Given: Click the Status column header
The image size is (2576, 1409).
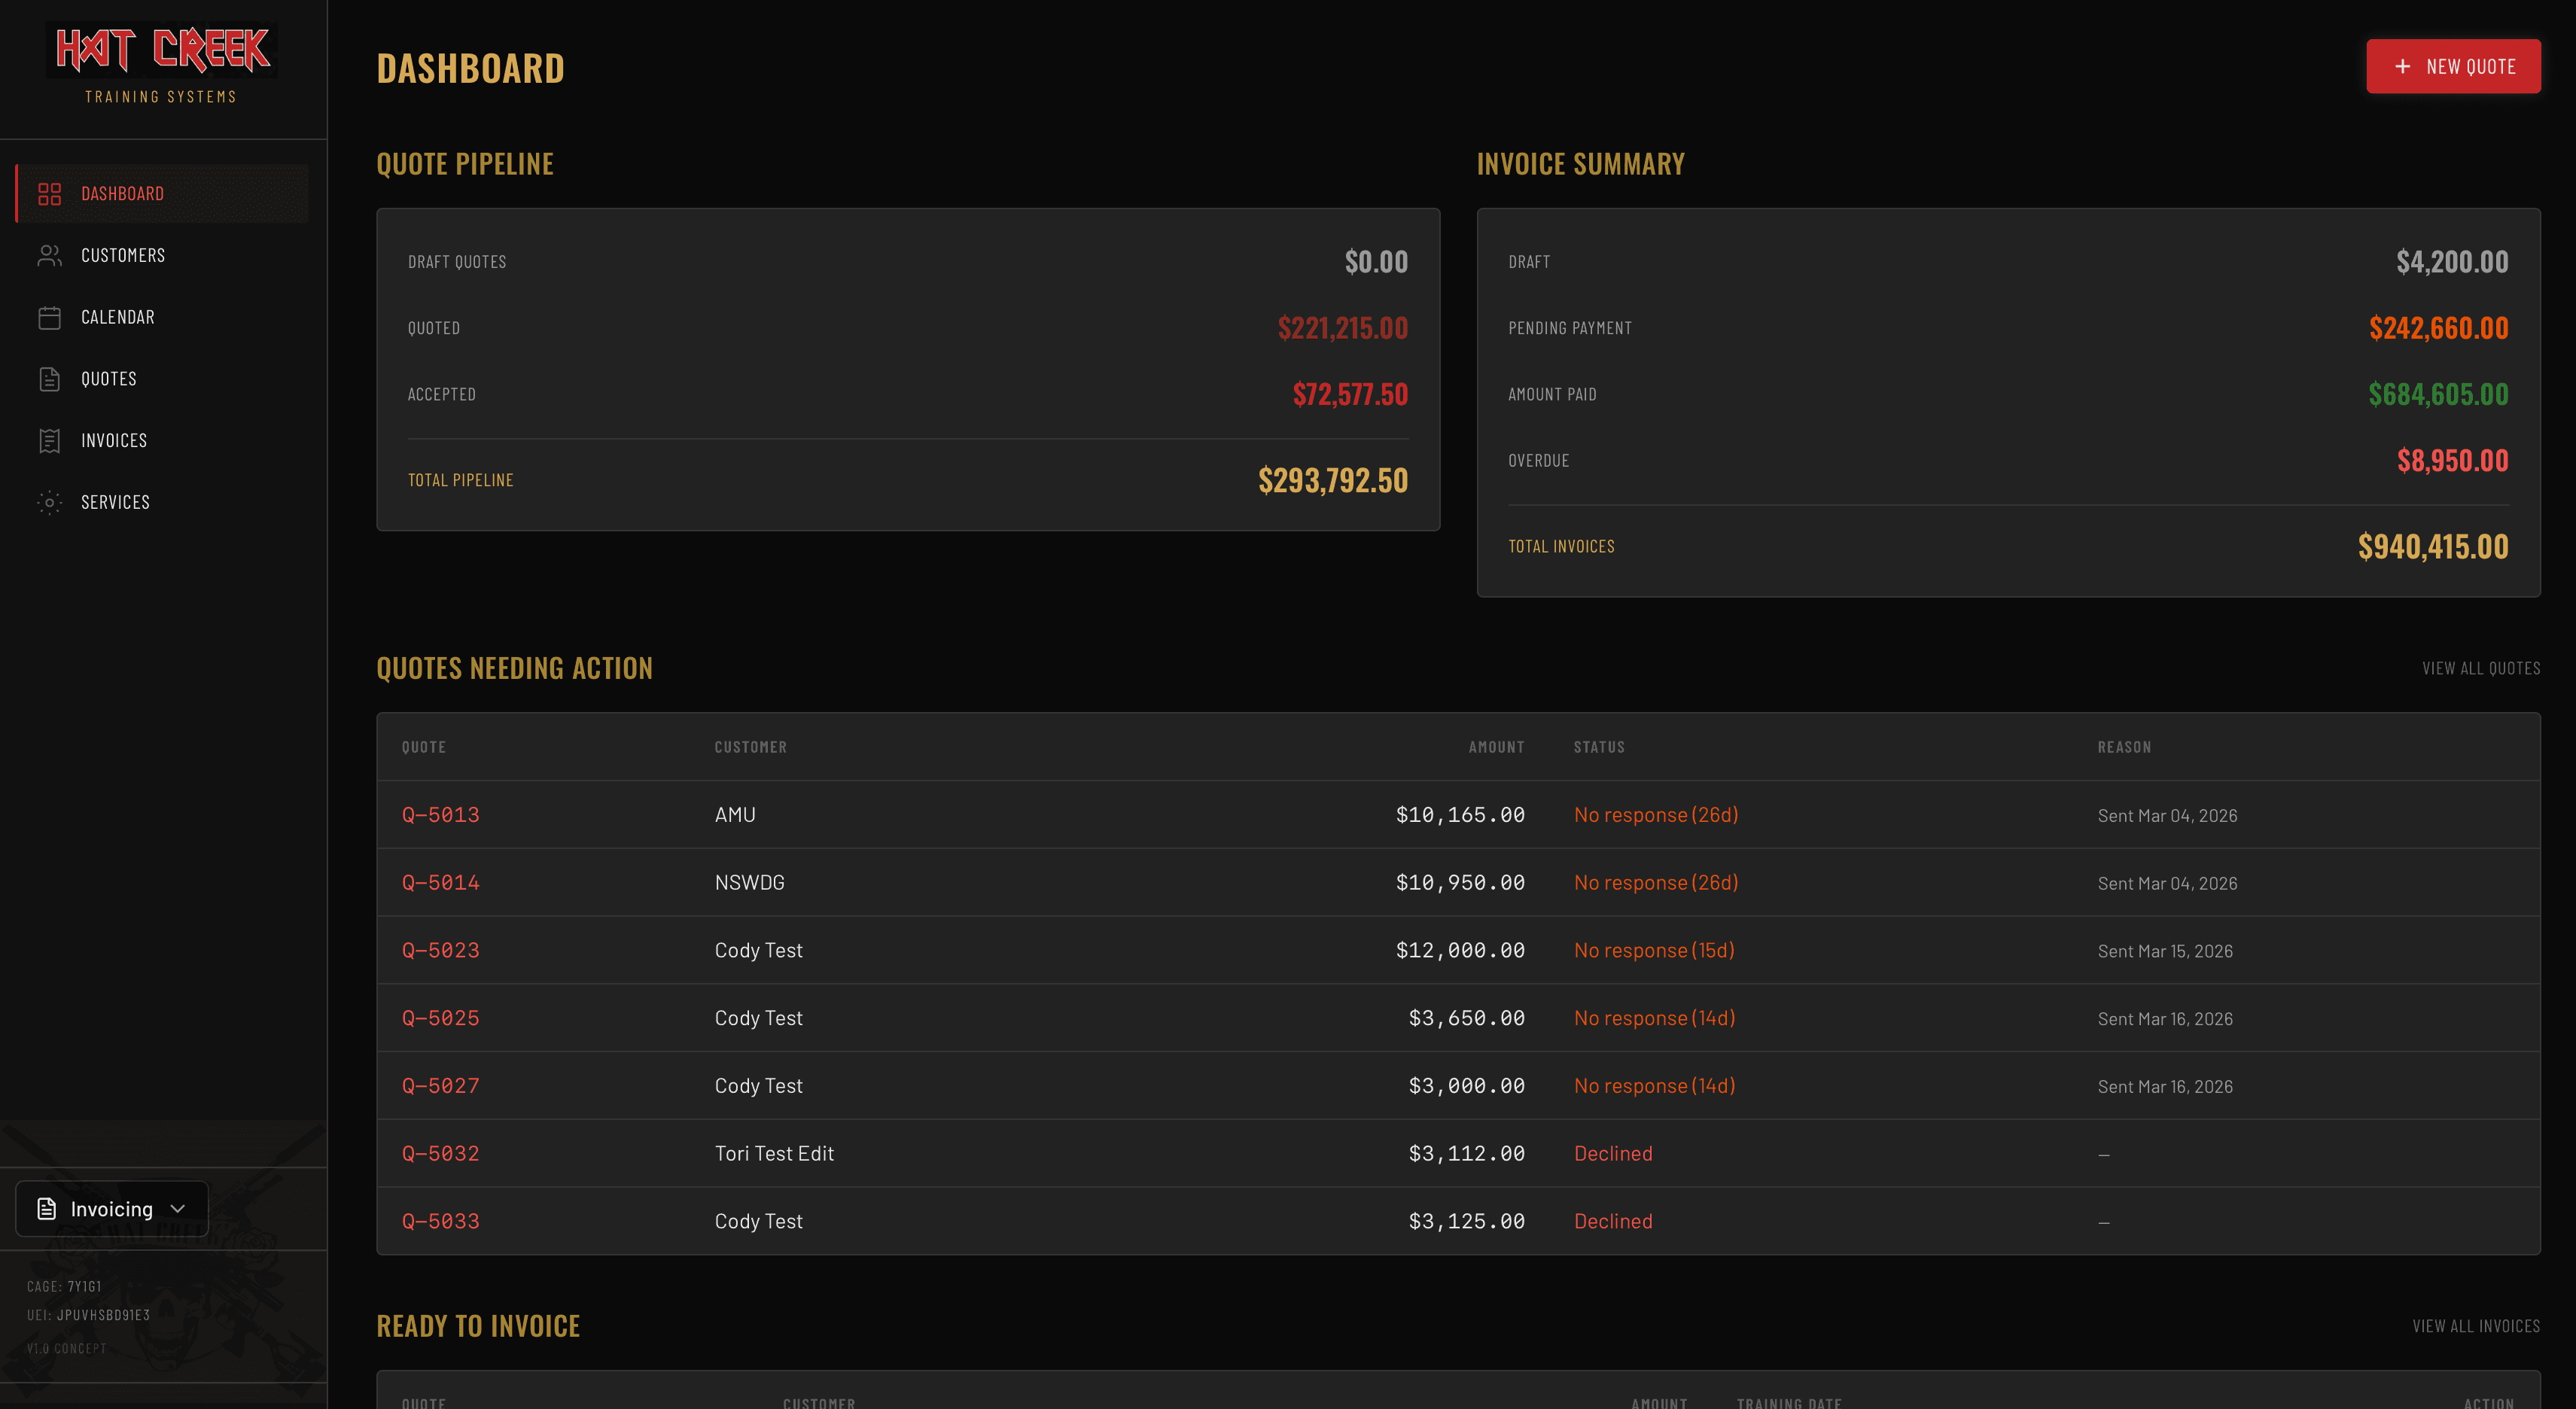Looking at the screenshot, I should [x=1599, y=747].
